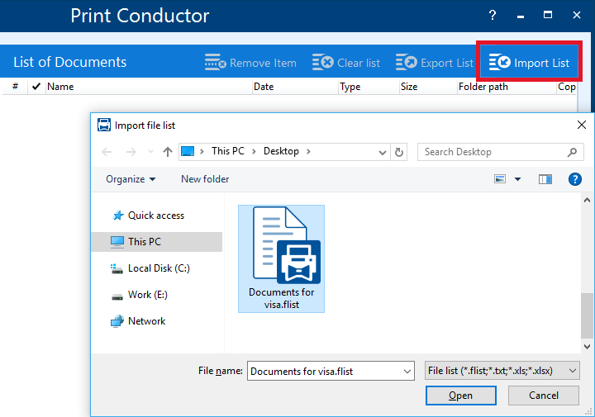Click the Clear list toolbar icon
The width and height of the screenshot is (595, 417).
point(323,63)
